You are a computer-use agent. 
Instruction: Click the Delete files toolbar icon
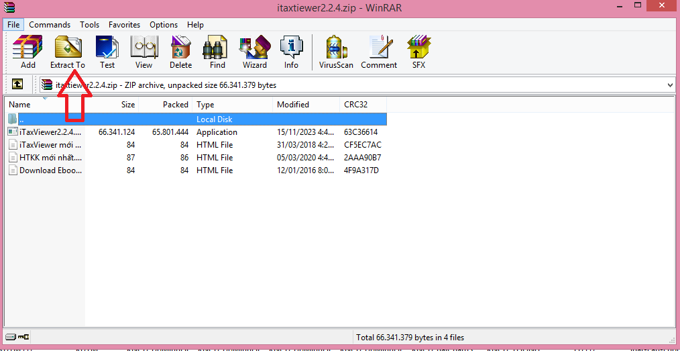180,52
